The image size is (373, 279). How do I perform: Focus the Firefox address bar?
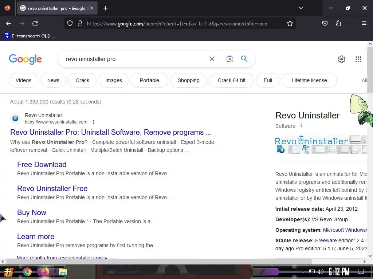point(177,24)
